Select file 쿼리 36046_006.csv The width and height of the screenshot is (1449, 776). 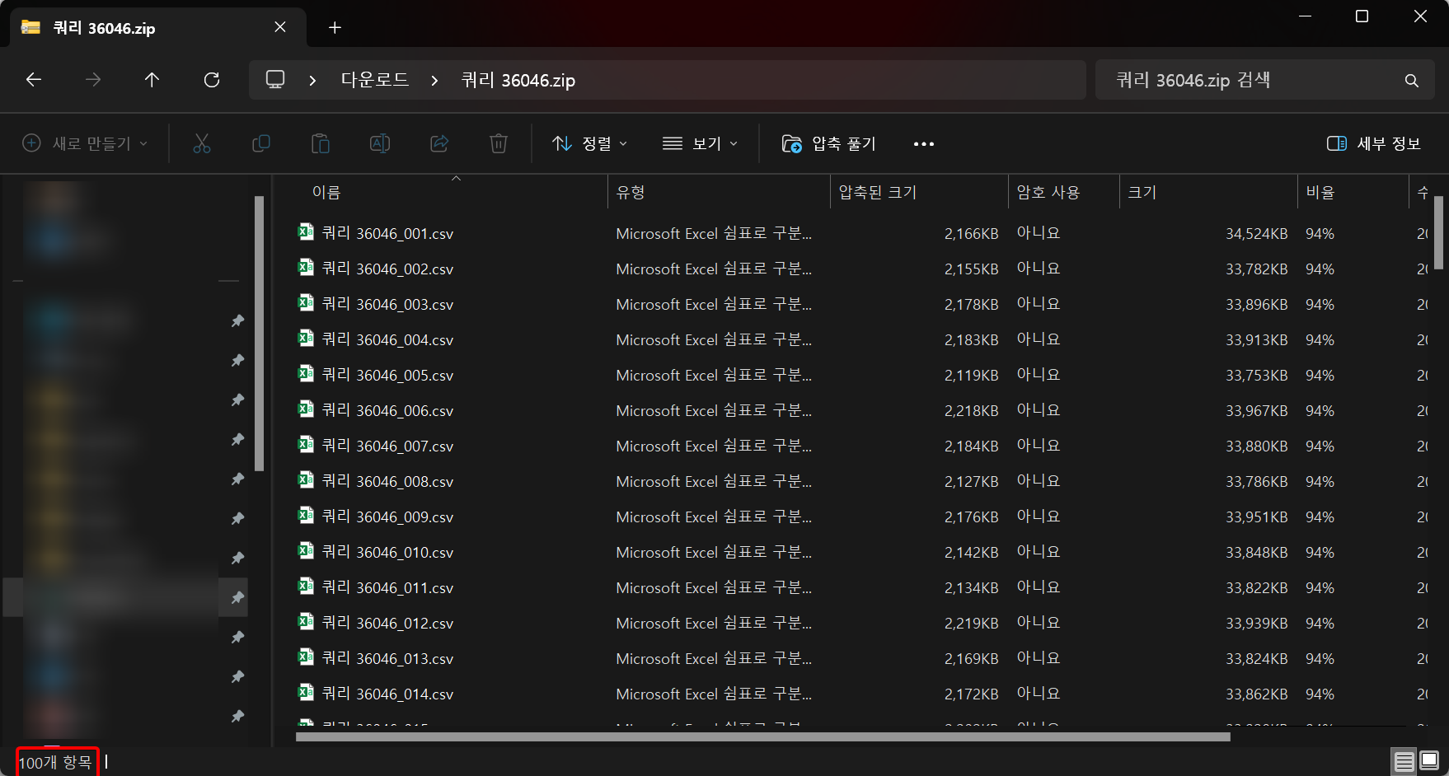click(387, 410)
